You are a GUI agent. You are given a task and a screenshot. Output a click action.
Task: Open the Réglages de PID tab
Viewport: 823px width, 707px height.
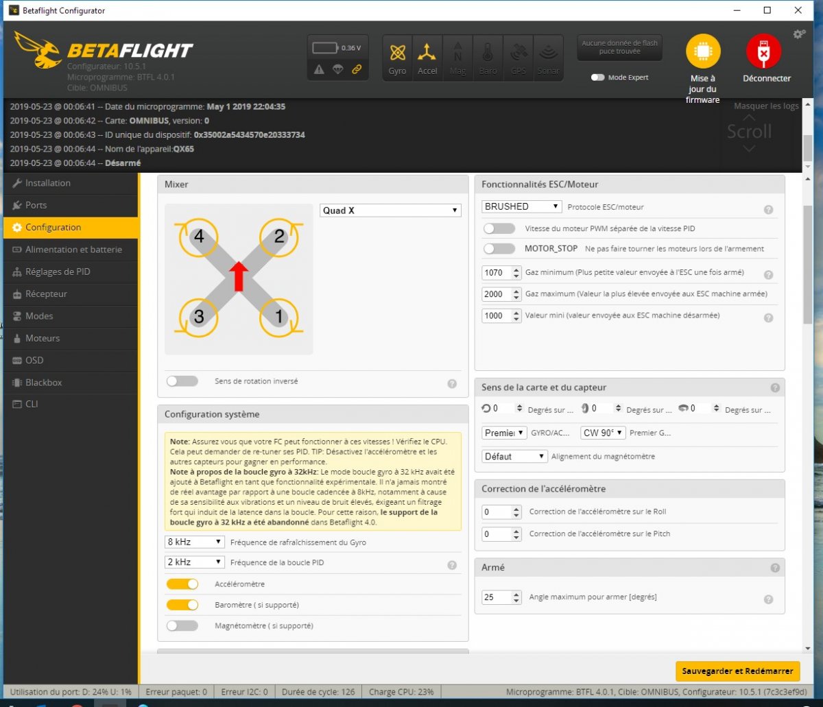coord(58,272)
